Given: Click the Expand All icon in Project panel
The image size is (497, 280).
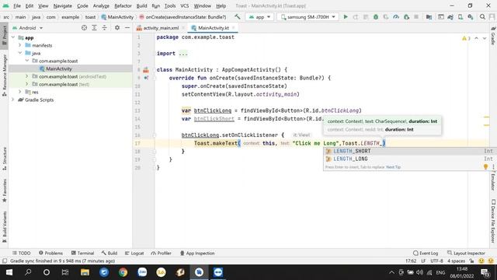Looking at the screenshot, I should tap(94, 28).
